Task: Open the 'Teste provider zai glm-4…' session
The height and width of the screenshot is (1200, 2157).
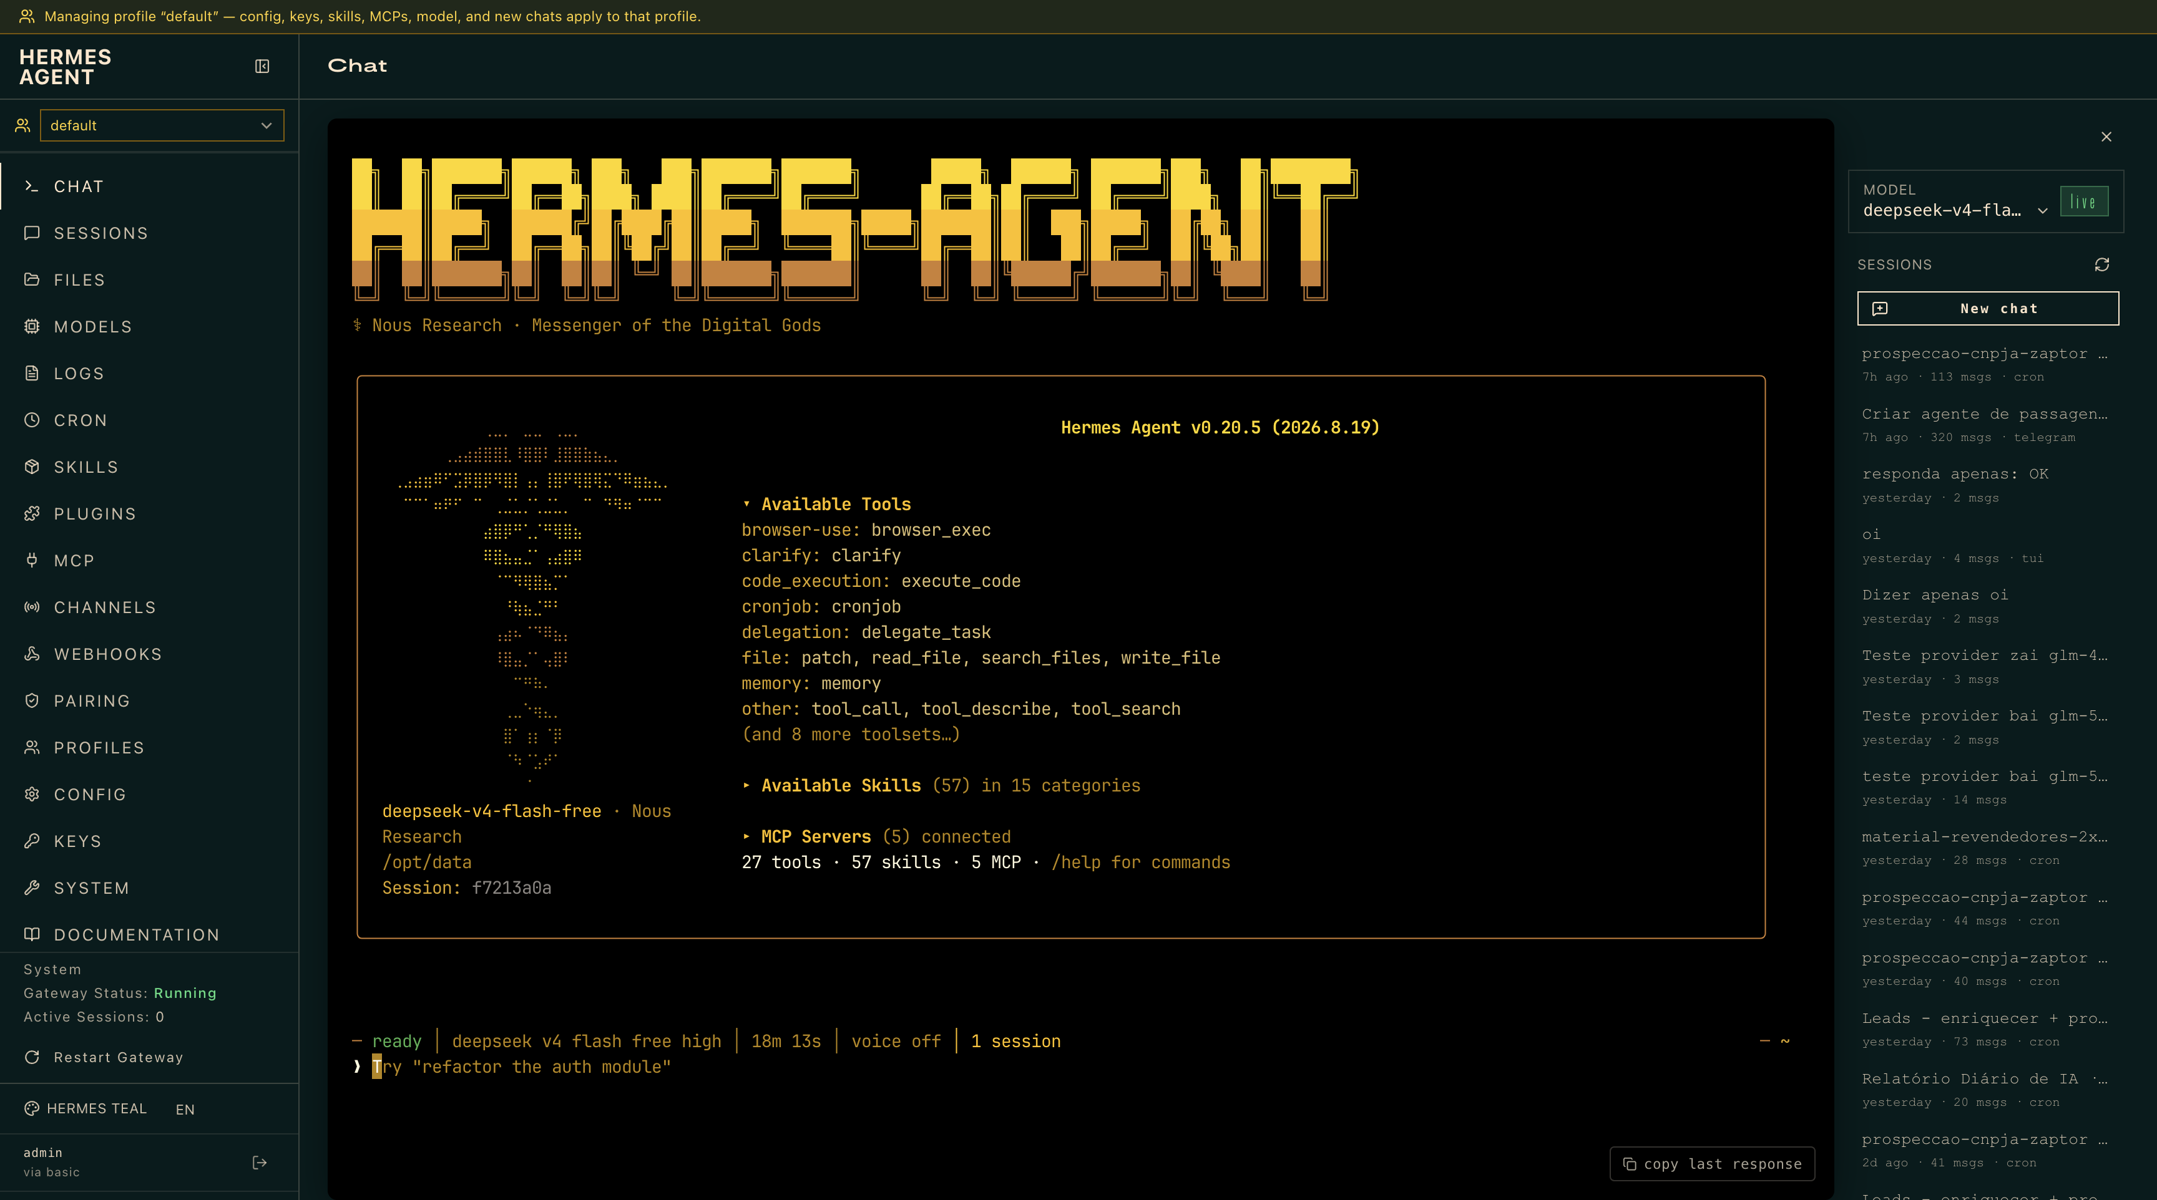Action: click(x=1985, y=667)
